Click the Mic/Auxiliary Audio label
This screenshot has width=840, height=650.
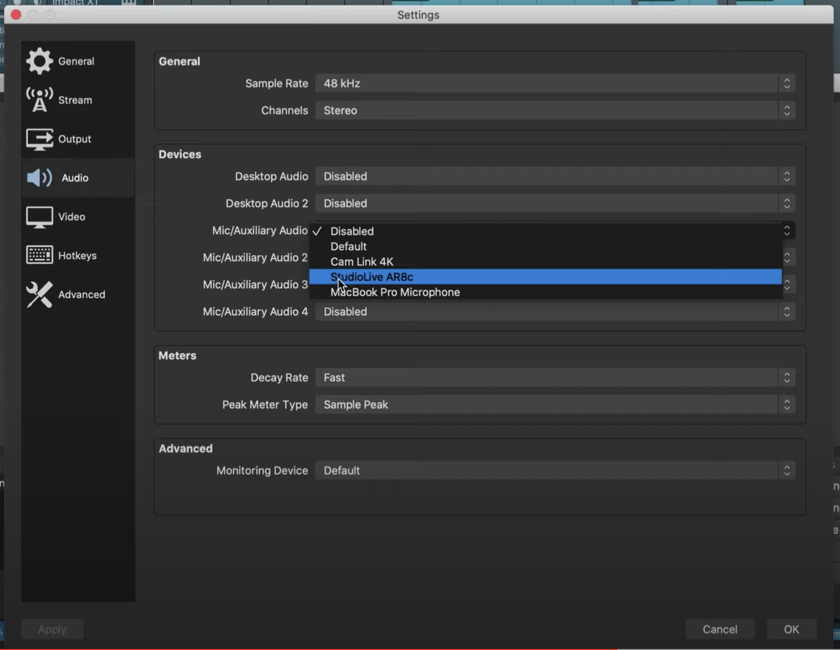[x=260, y=231]
